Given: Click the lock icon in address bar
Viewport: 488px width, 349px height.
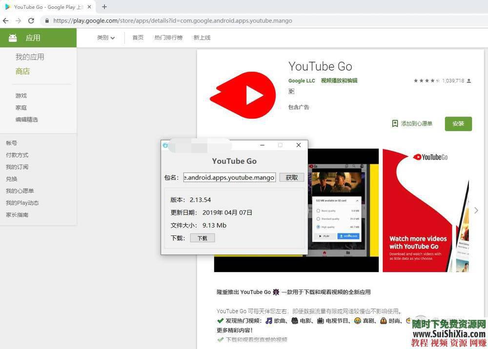Looking at the screenshot, I should 47,20.
